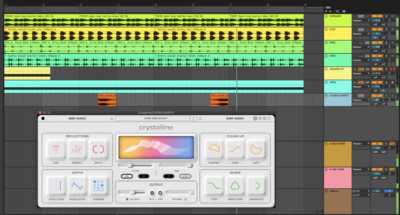Click the expand arrows icon below Set
The image size is (400, 215).
point(337,11)
